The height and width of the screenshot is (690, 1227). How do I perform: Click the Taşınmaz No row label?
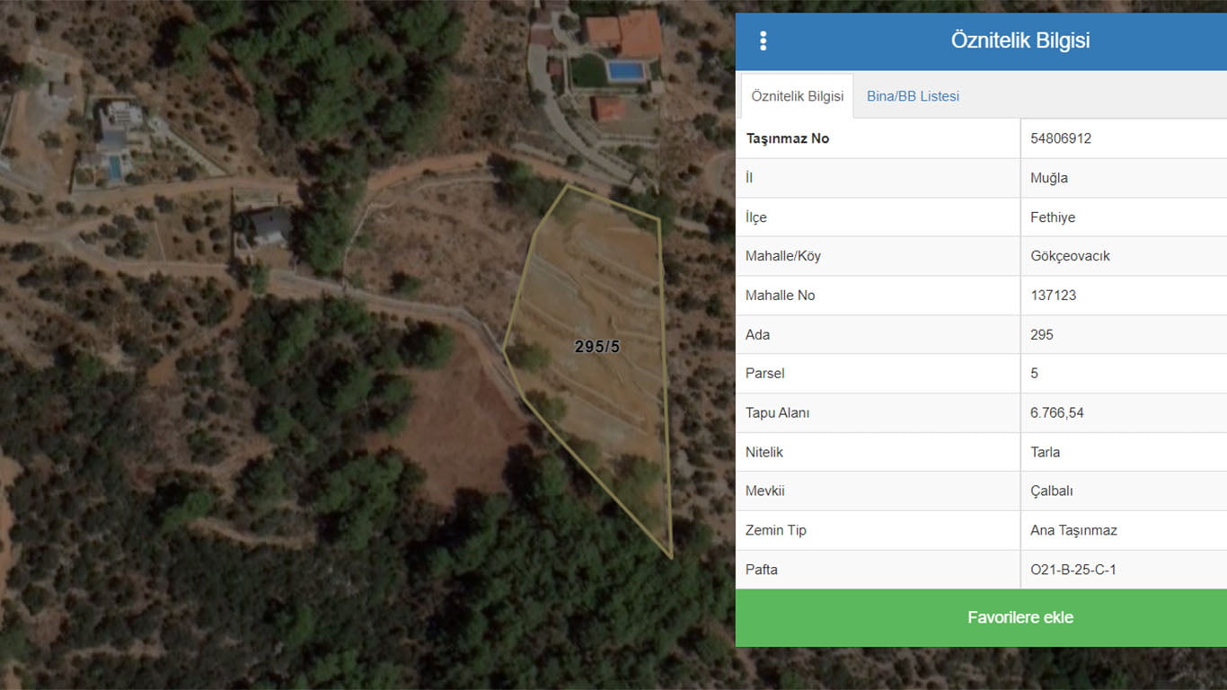coord(787,138)
